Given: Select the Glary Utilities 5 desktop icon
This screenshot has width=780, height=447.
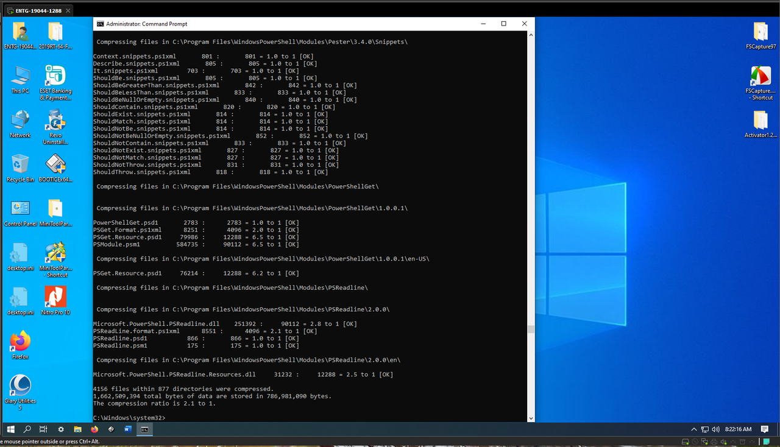Looking at the screenshot, I should [20, 393].
